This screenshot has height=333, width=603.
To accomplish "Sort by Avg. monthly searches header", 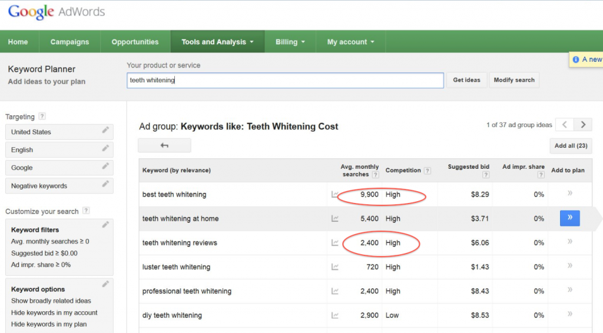I will point(360,171).
